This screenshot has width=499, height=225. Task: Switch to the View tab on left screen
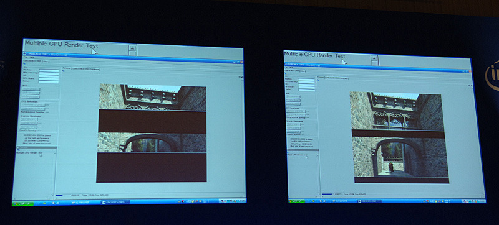click(x=46, y=61)
